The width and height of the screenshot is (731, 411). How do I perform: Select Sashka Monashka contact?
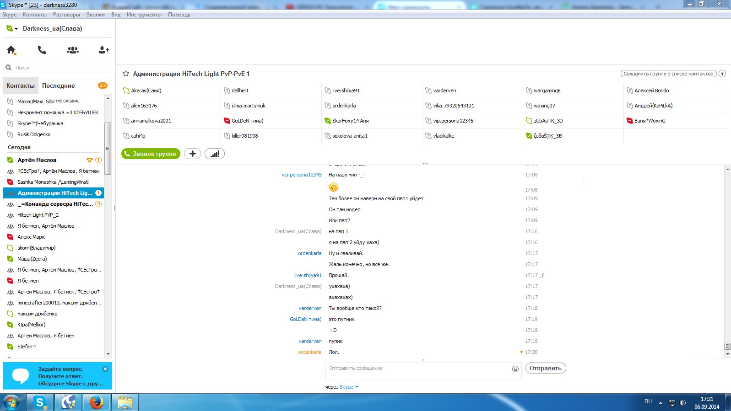tap(54, 182)
